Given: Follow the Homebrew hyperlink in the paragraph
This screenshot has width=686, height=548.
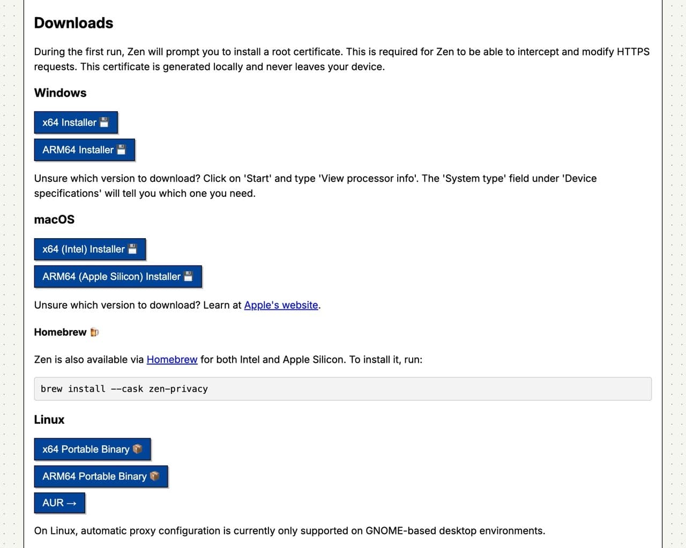Looking at the screenshot, I should (x=172, y=360).
